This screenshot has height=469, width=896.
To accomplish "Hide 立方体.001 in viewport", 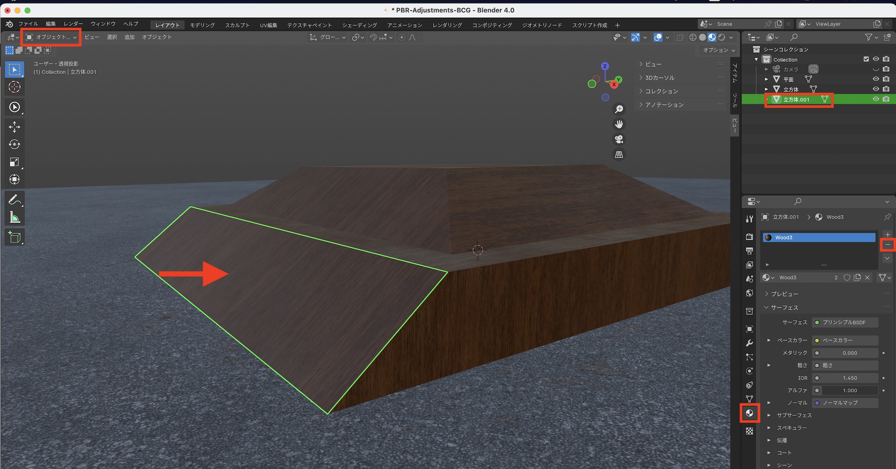I will click(875, 99).
